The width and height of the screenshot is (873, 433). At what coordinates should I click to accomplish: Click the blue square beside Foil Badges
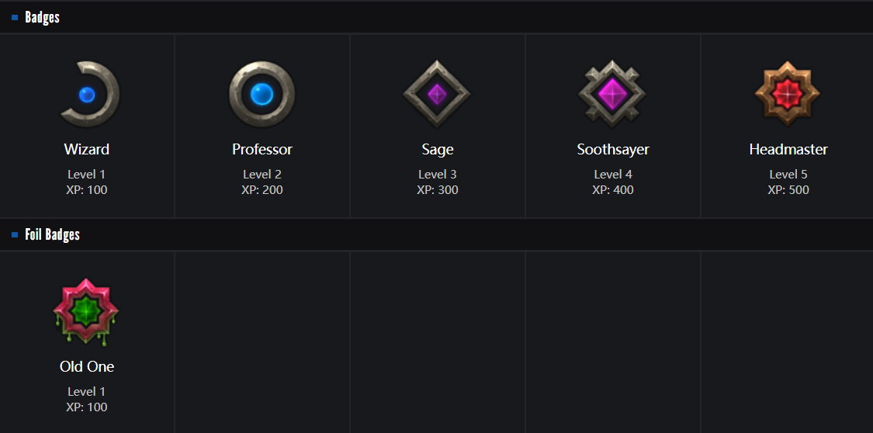coord(15,235)
